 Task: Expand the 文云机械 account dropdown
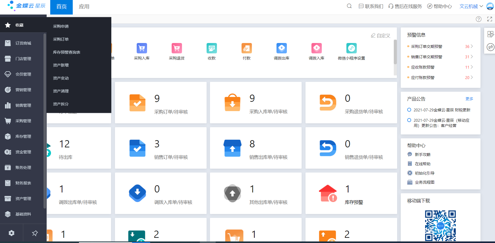pos(471,6)
